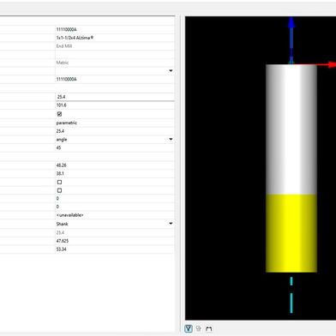Click the greyed 25.4 value under Shank

point(60,232)
